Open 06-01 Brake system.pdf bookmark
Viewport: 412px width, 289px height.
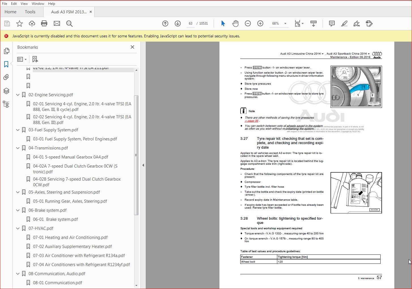click(x=55, y=219)
